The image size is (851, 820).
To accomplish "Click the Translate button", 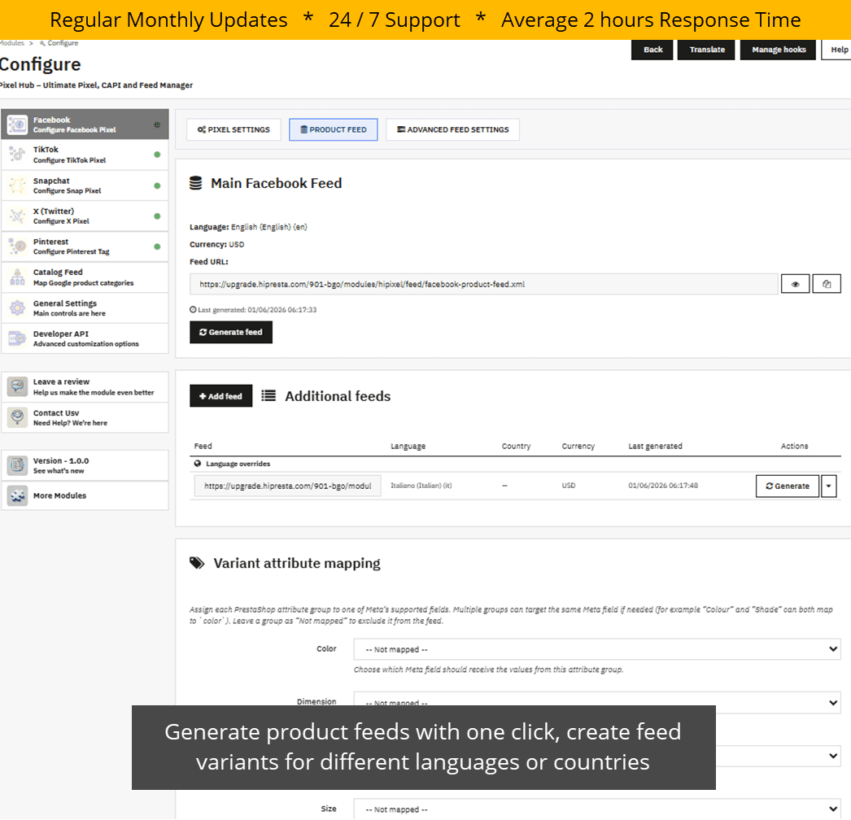I will 707,50.
